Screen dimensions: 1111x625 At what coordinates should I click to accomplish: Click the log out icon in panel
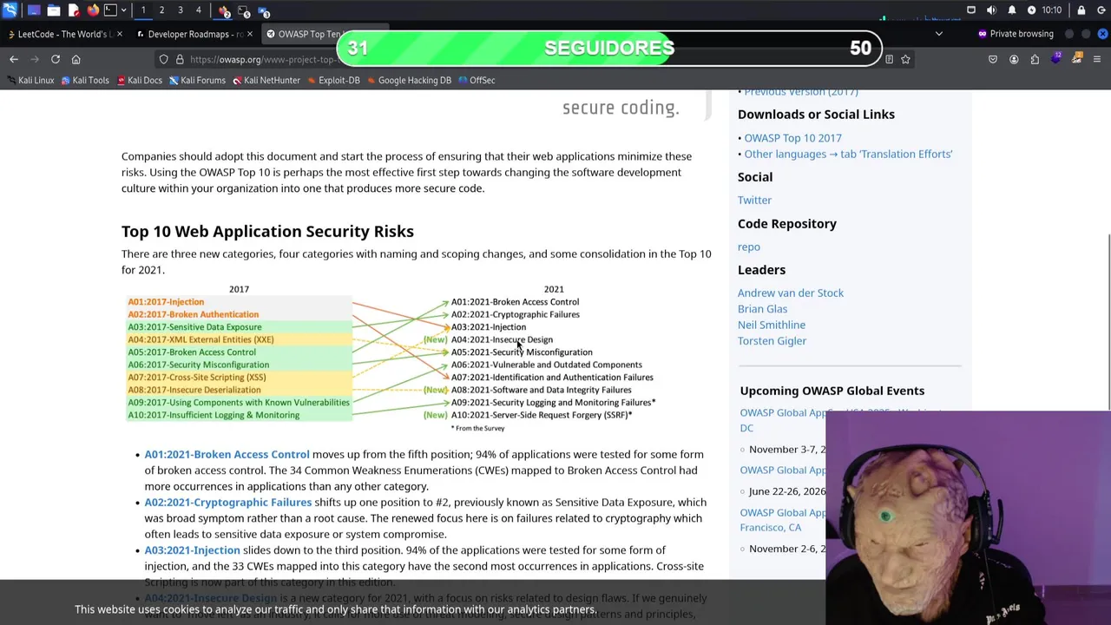click(x=1100, y=10)
